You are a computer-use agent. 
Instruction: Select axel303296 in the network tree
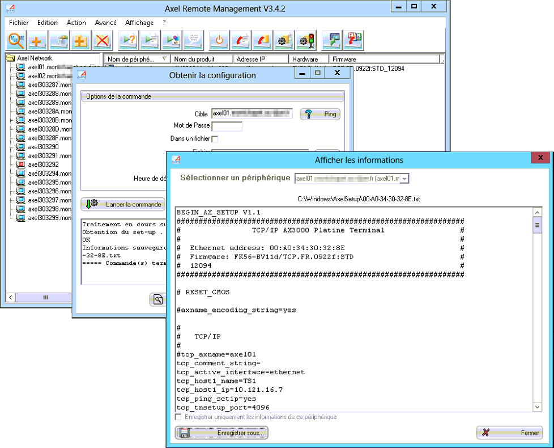tap(49, 191)
